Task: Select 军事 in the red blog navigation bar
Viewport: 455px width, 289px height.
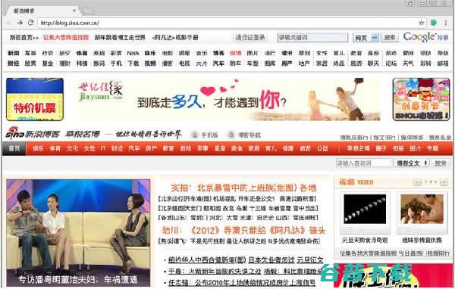Action: (202, 148)
